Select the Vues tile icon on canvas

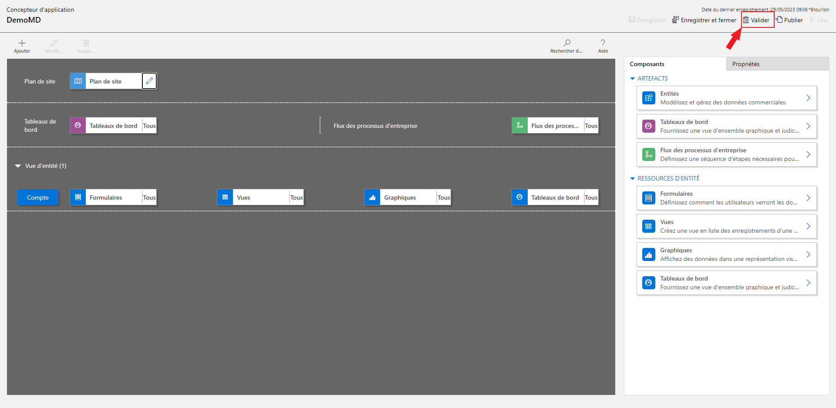click(225, 197)
